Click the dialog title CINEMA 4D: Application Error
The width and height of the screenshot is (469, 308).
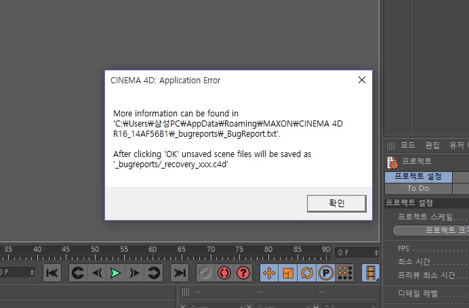pyautogui.click(x=165, y=81)
